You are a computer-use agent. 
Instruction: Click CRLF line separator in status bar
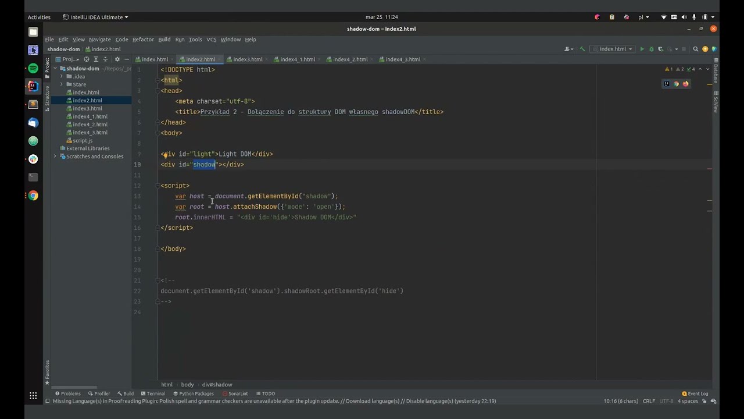tap(649, 401)
